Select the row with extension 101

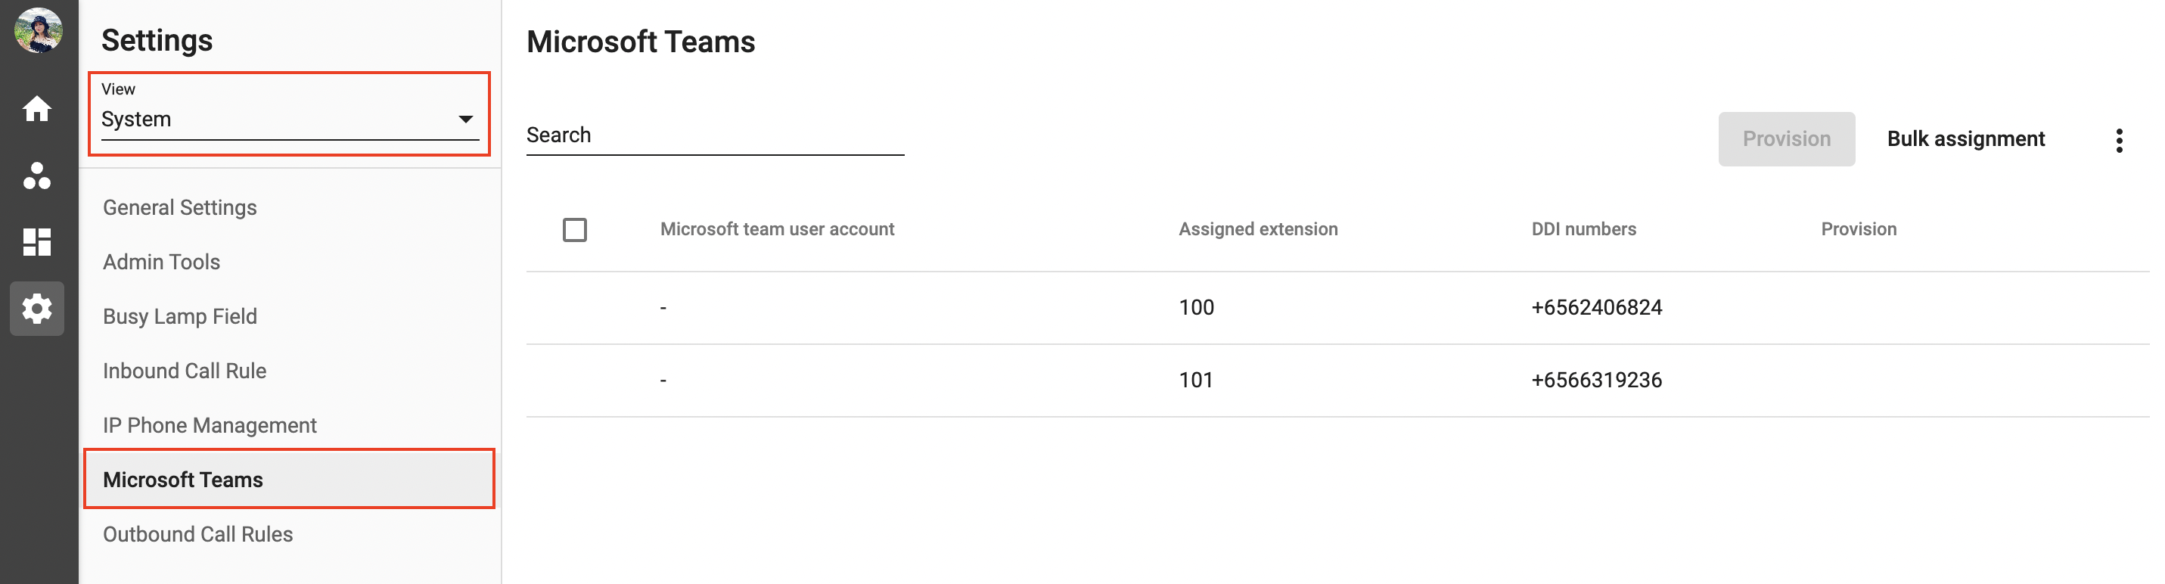pos(1194,381)
